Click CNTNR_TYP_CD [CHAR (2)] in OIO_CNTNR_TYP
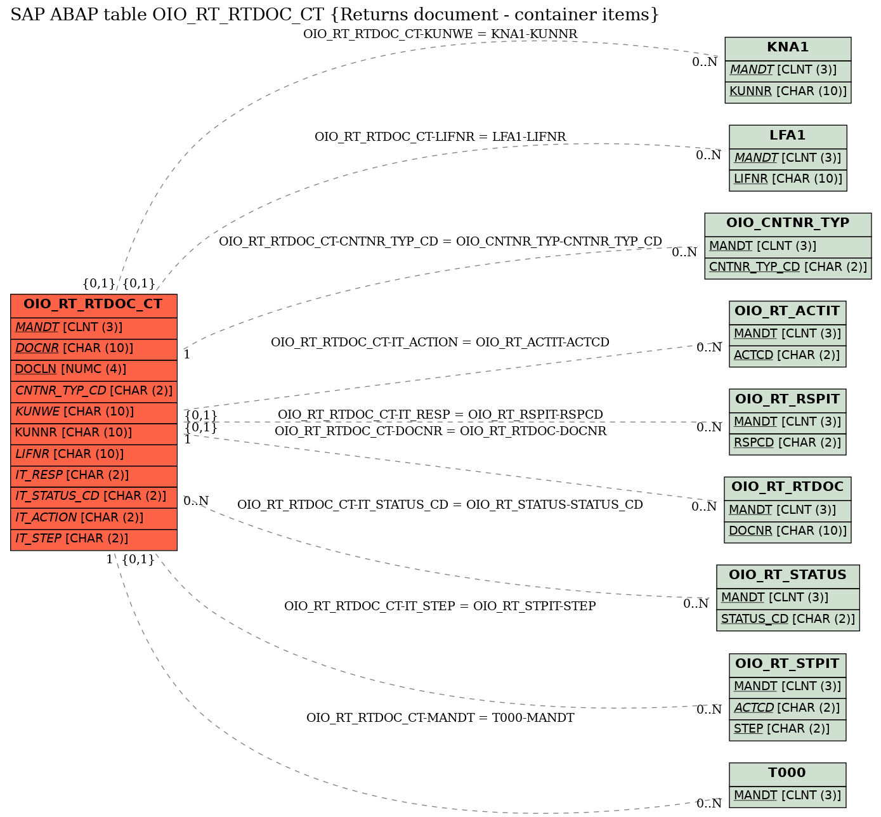 point(788,268)
